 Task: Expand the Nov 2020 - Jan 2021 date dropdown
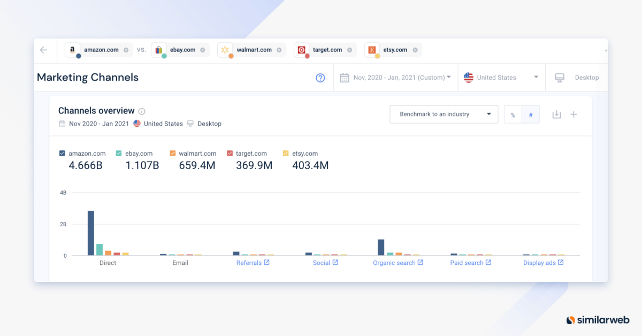449,77
